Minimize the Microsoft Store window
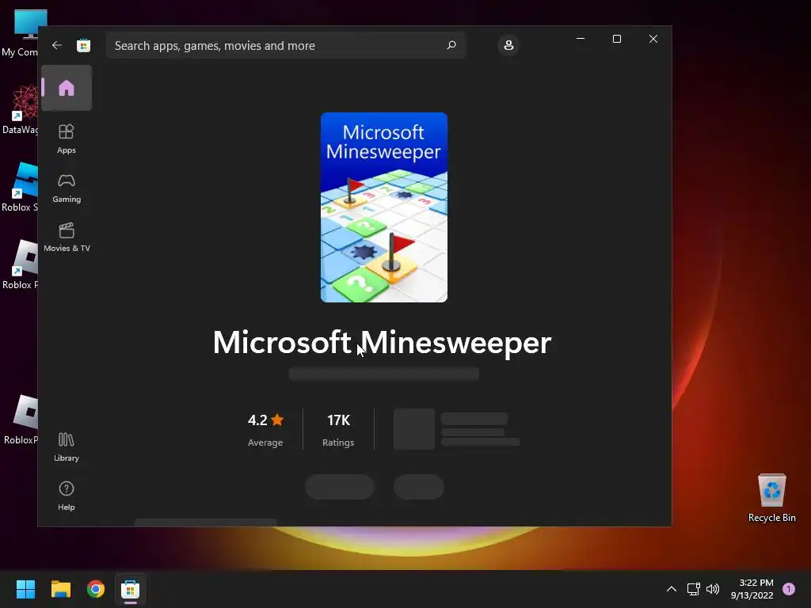 [x=581, y=39]
